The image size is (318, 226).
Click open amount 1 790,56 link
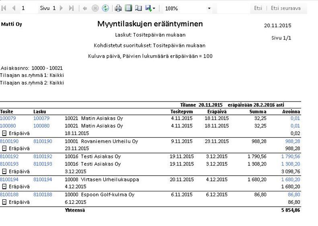tap(290, 156)
